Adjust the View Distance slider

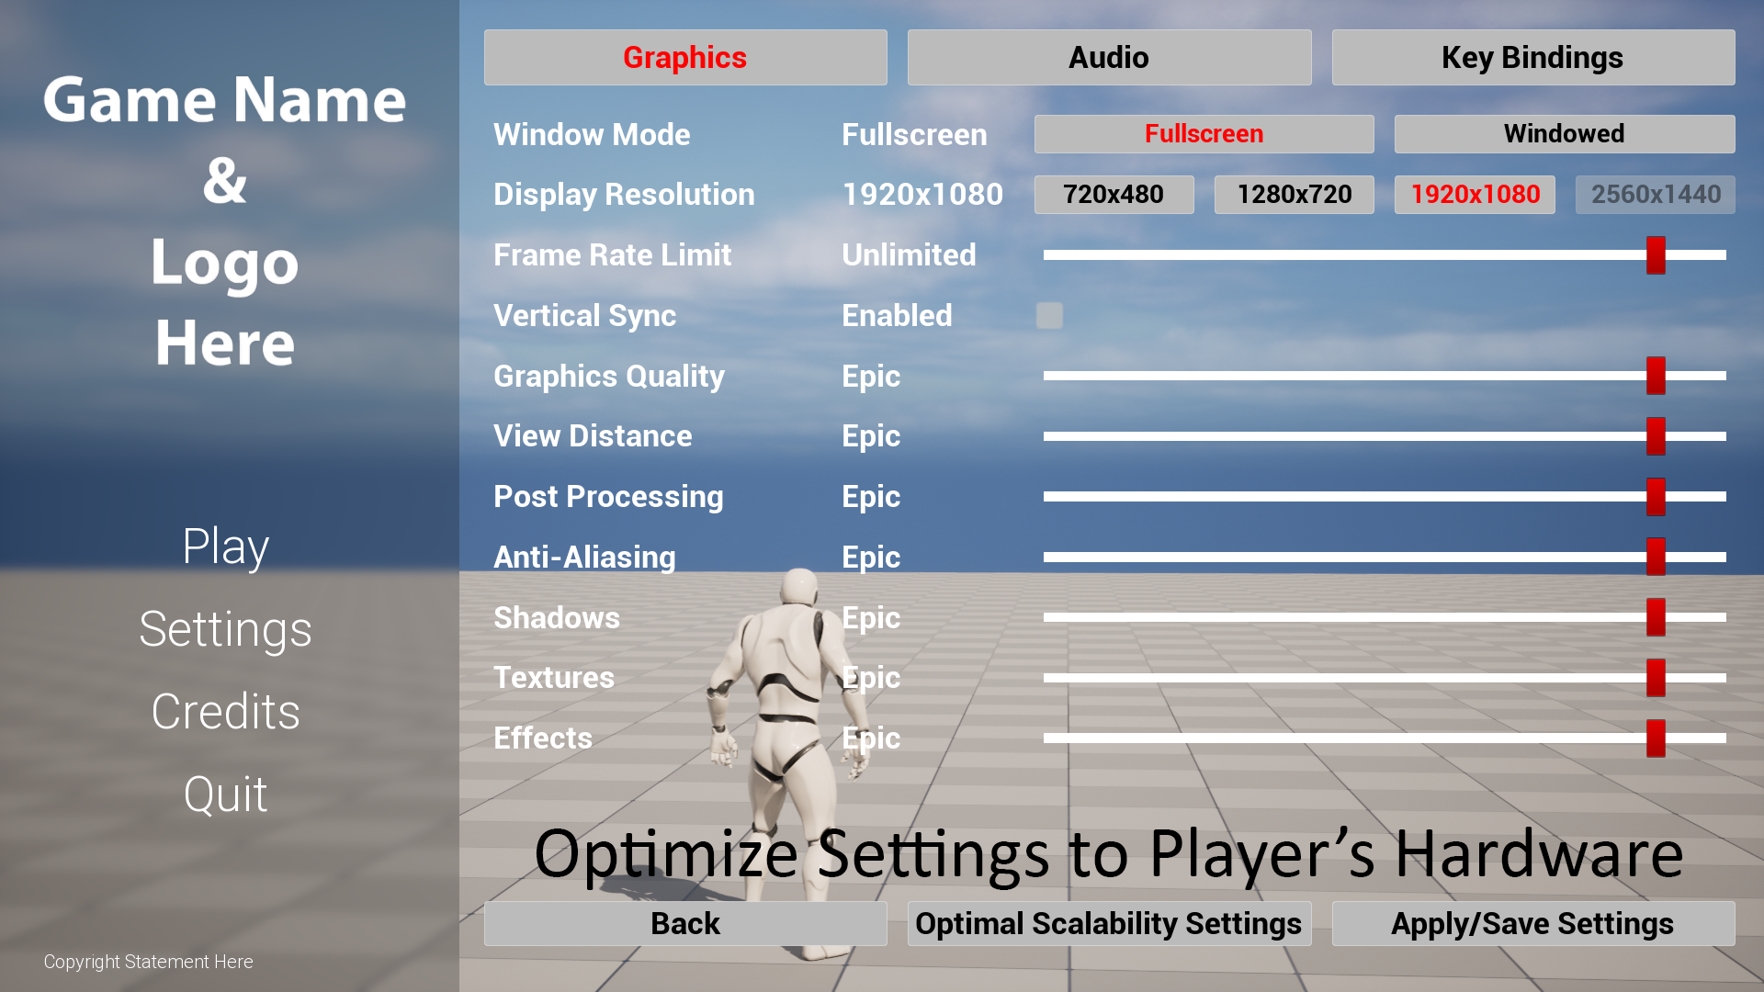1656,436
